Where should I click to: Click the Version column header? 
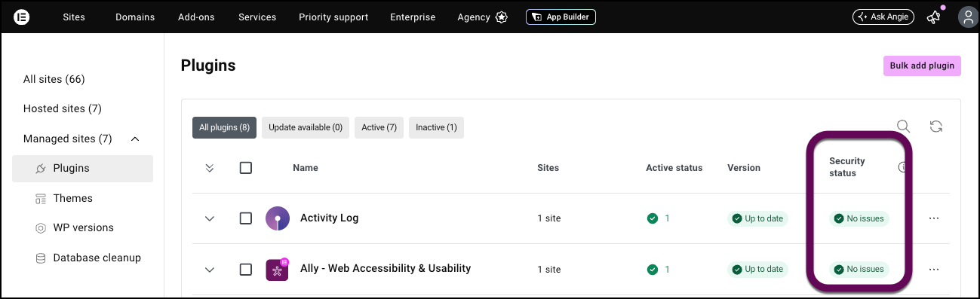point(744,168)
